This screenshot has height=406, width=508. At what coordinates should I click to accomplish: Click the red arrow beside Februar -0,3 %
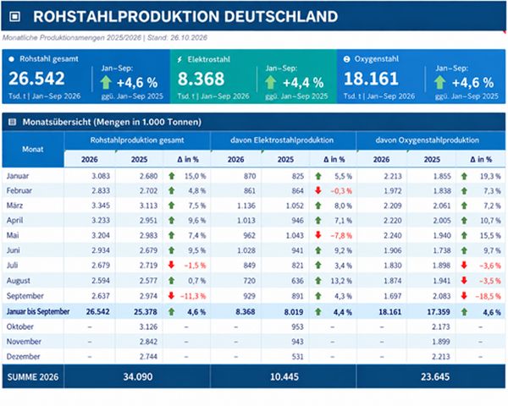[x=318, y=190]
